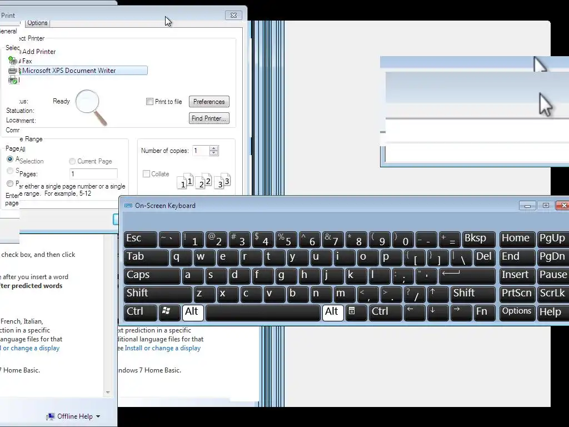Click the End key
The width and height of the screenshot is (569, 427).
coord(517,258)
